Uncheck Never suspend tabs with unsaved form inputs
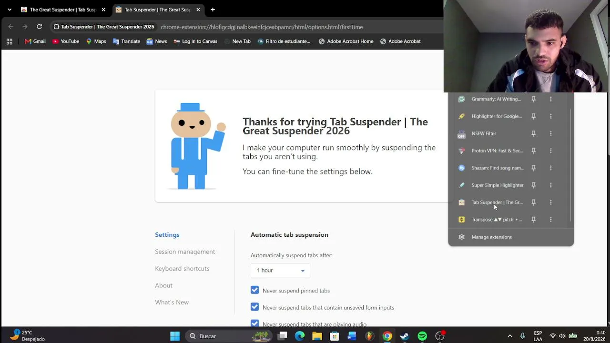The height and width of the screenshot is (343, 610). [254, 307]
